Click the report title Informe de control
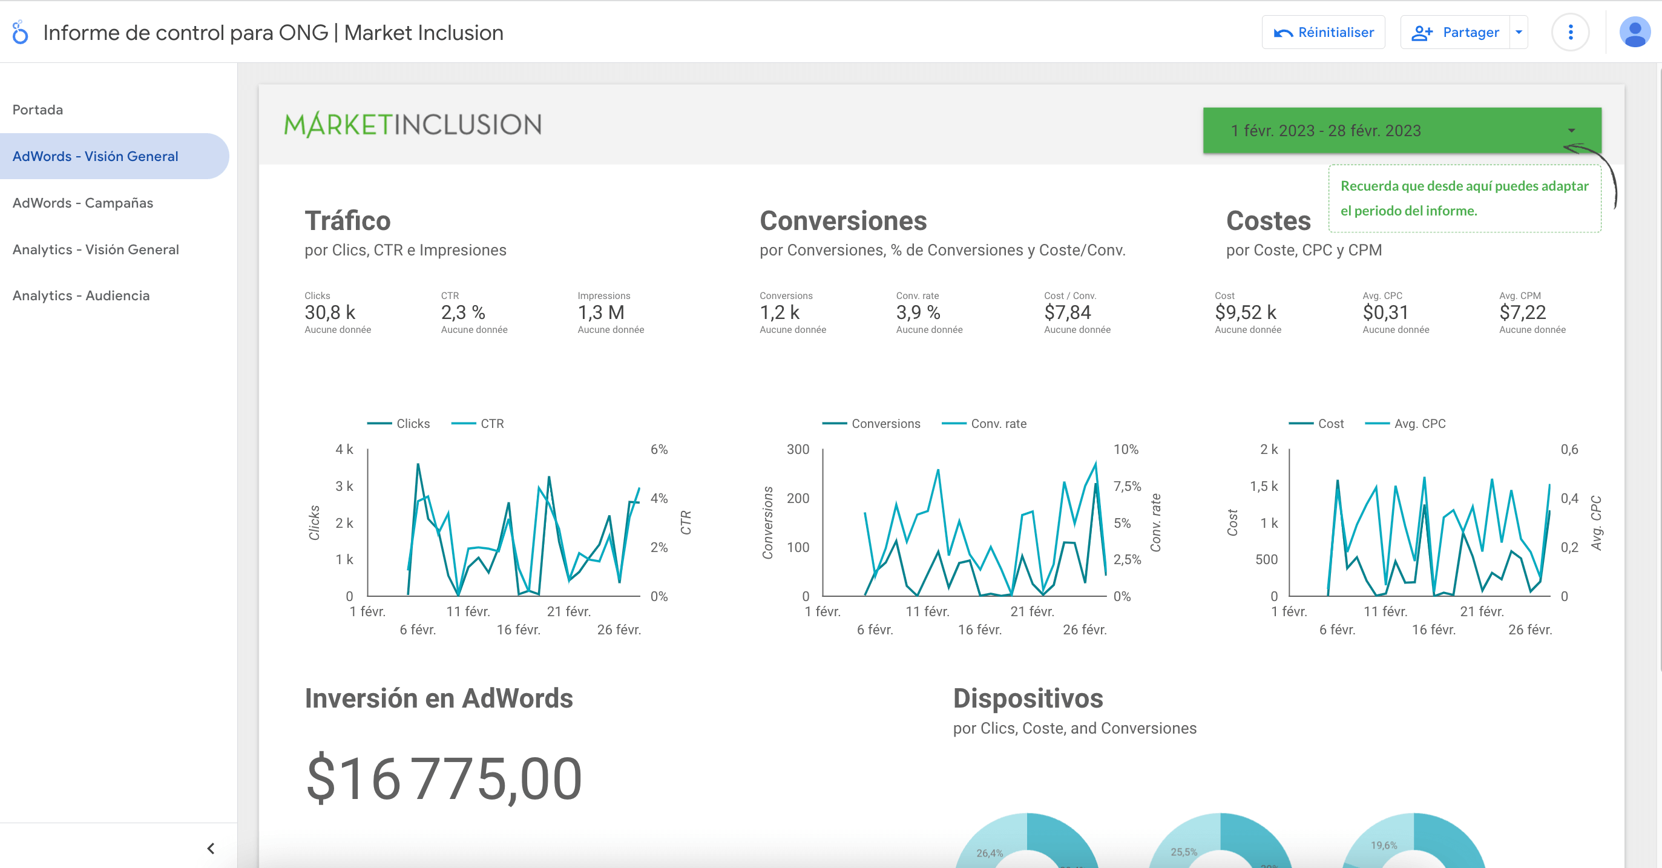The width and height of the screenshot is (1662, 868). (273, 32)
